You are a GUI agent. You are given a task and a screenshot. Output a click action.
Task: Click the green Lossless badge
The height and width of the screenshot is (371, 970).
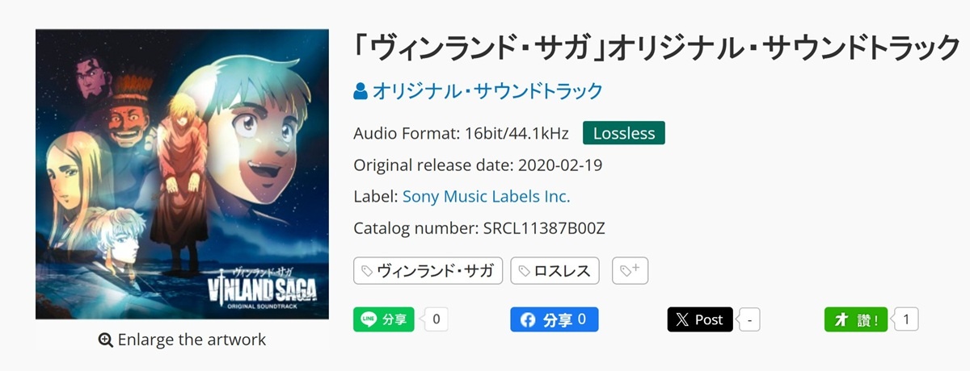[624, 133]
